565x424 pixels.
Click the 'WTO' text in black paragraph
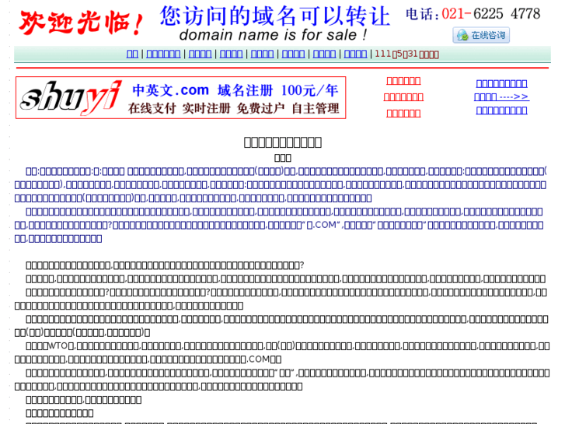tap(58, 345)
